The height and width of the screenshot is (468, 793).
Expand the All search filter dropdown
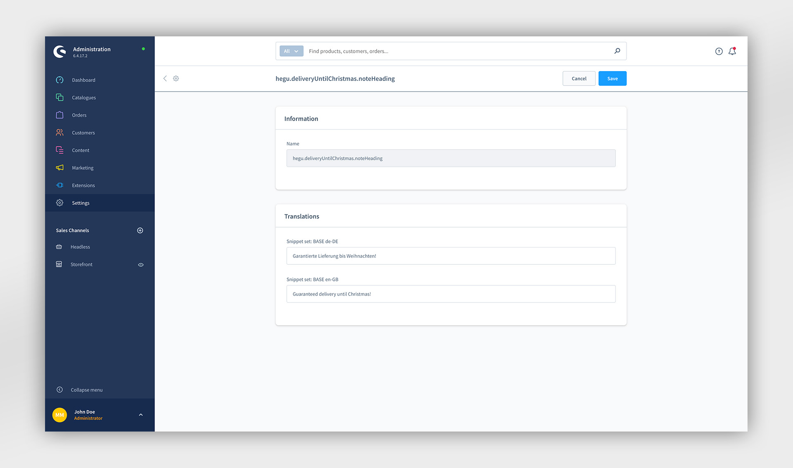point(291,51)
